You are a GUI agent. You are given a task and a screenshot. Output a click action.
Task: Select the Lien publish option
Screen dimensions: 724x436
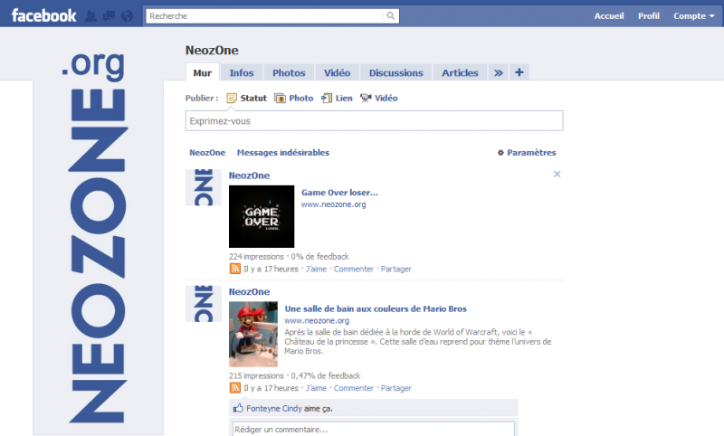(x=328, y=98)
